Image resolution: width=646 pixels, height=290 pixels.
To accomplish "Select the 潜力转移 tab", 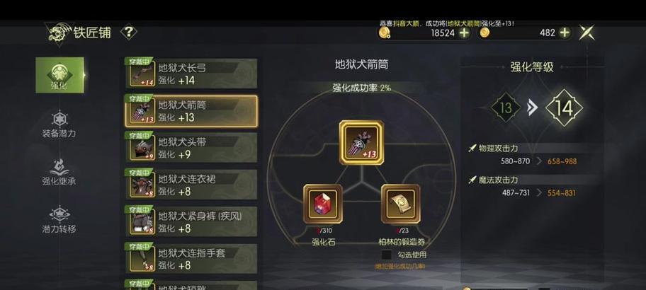I will [59, 220].
